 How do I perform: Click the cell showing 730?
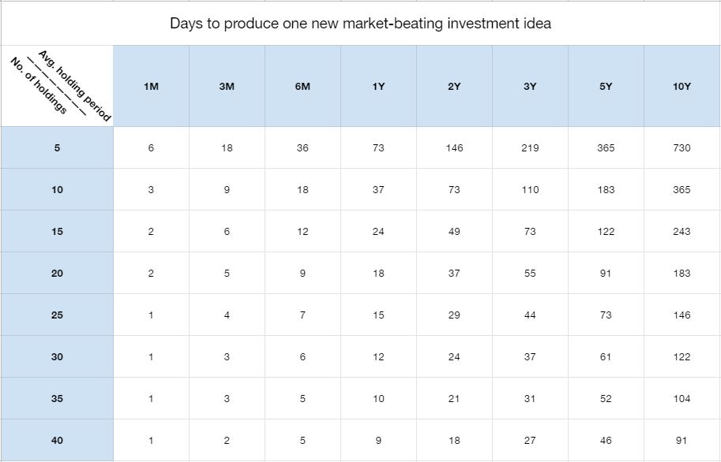[682, 148]
